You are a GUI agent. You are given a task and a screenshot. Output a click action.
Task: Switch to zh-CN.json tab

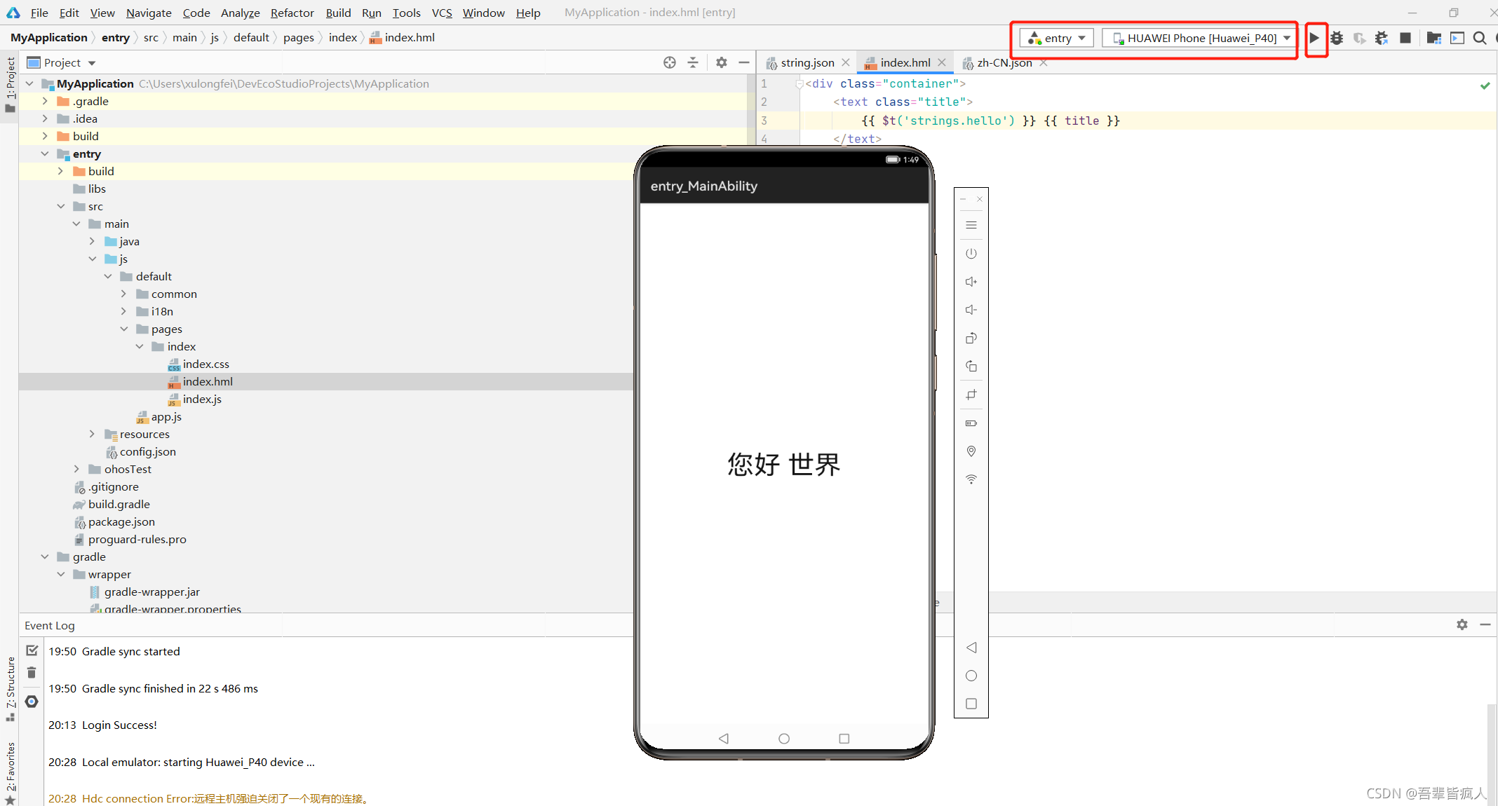(x=1004, y=62)
